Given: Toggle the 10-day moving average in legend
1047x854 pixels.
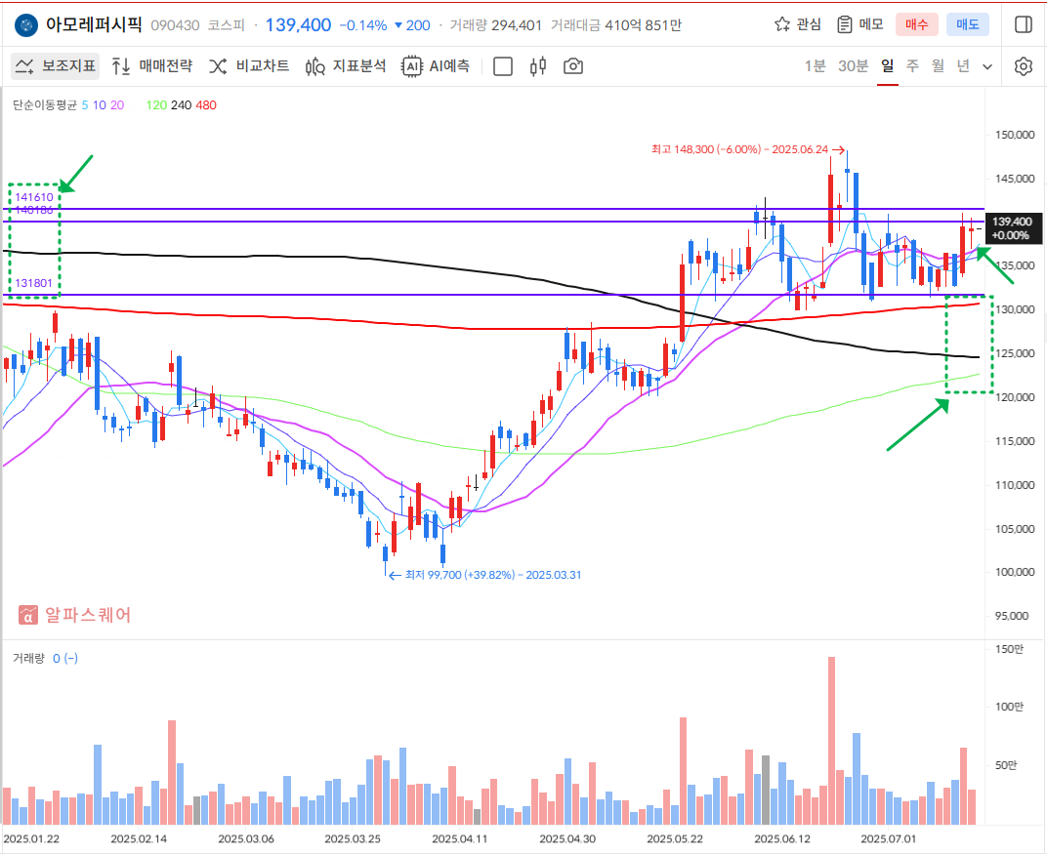Looking at the screenshot, I should [100, 104].
